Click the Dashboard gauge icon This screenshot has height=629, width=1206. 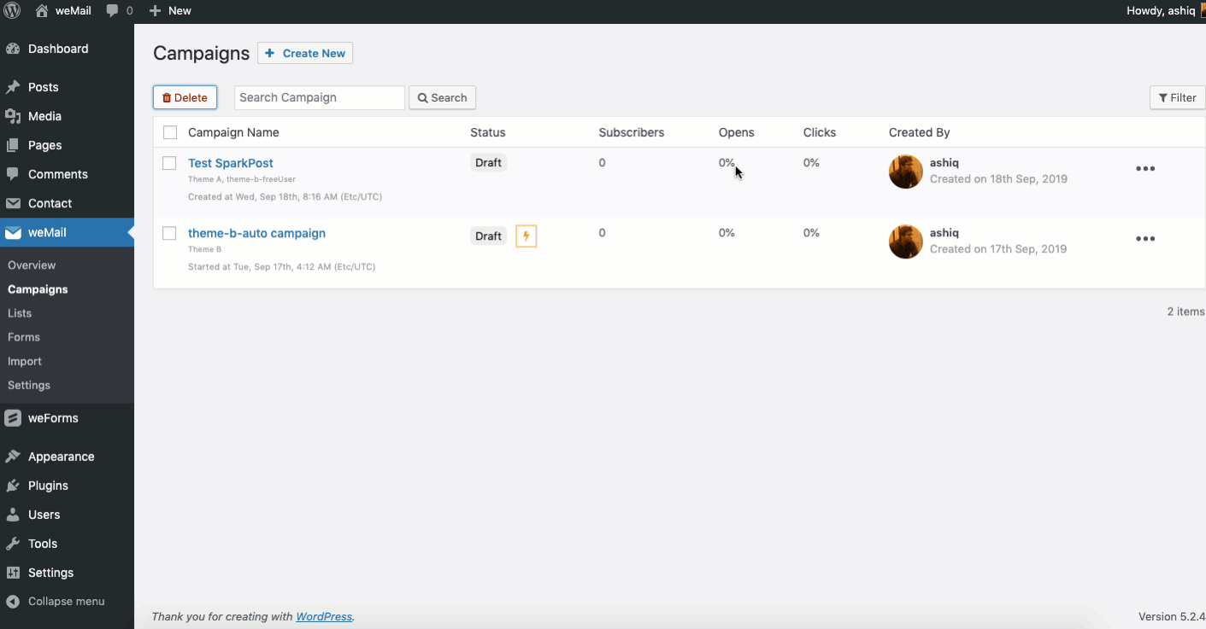[x=13, y=49]
